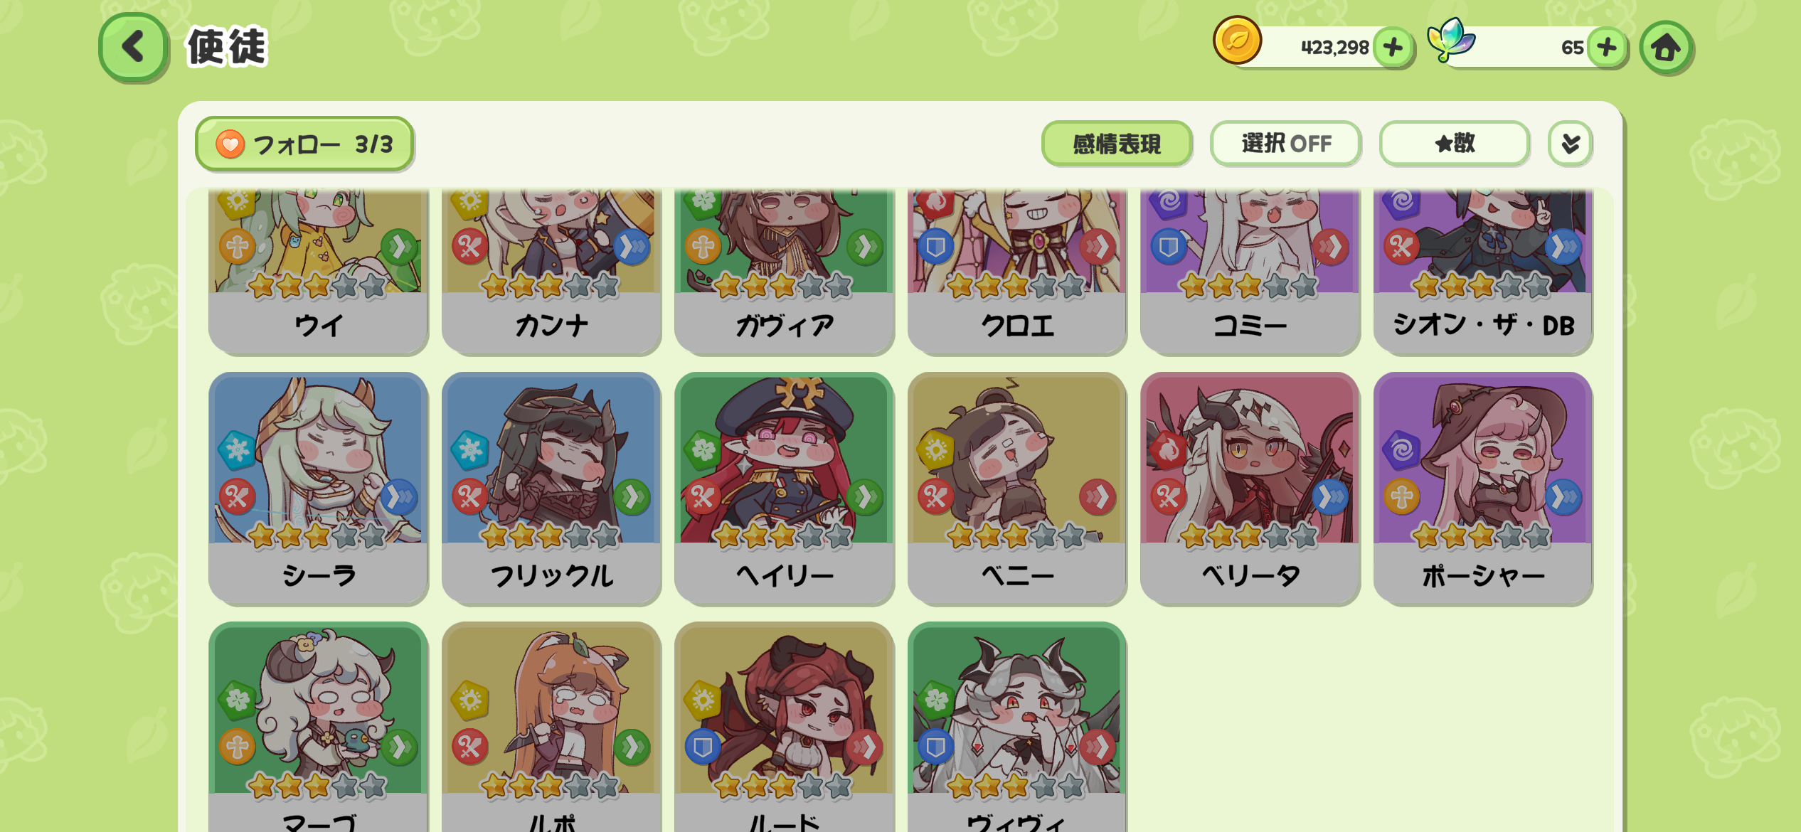The width and height of the screenshot is (1801, 832).
Task: Toggle the 感情表現 emotion display button
Action: [x=1117, y=144]
